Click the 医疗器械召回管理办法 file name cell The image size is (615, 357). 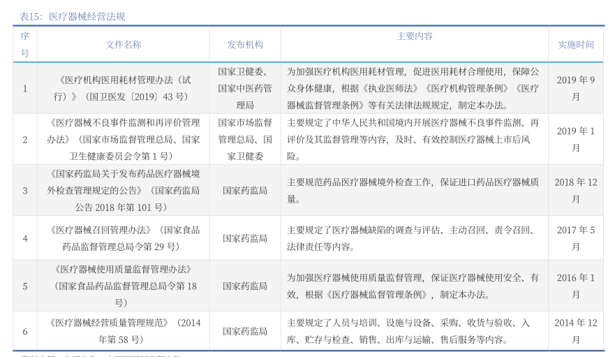coord(124,238)
